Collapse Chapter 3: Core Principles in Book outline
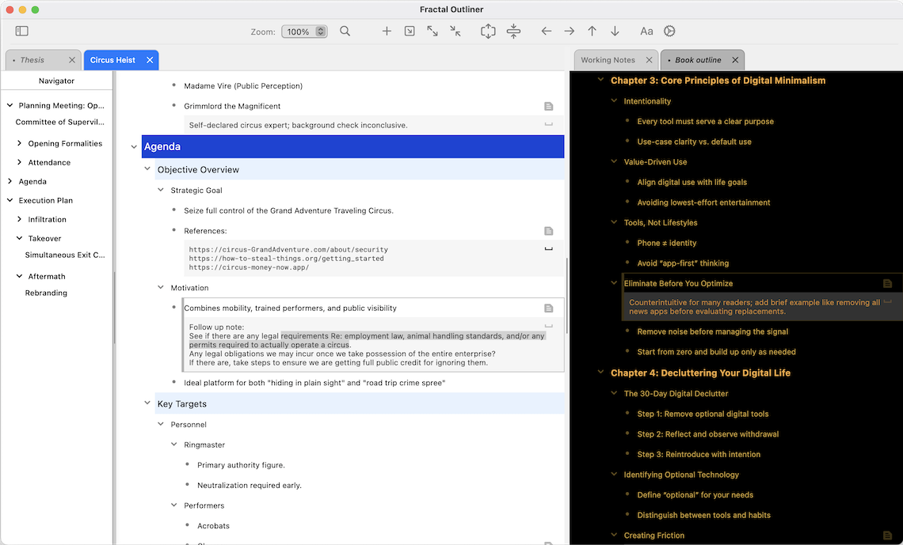Viewport: 903px width, 545px height. [x=600, y=80]
